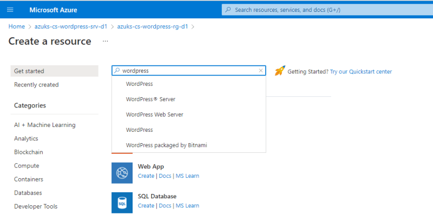Choose WordPress Web Server suggestion
Screen dimensions: 433x215
[x=188, y=115]
